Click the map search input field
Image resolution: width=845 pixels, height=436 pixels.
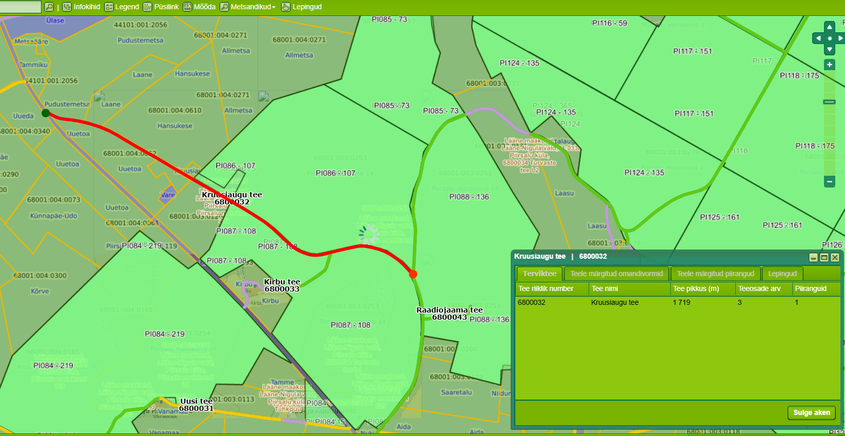tap(21, 7)
